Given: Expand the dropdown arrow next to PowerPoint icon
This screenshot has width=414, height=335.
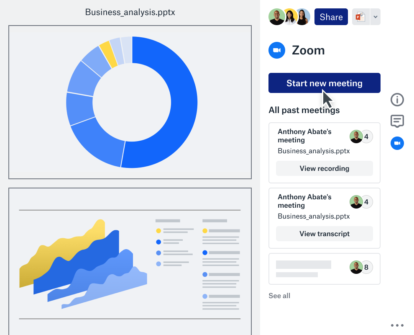Looking at the screenshot, I should pyautogui.click(x=375, y=17).
